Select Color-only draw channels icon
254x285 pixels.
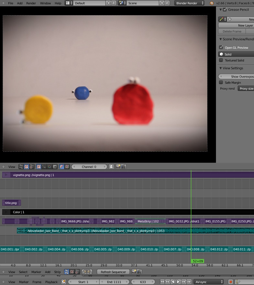(67, 167)
